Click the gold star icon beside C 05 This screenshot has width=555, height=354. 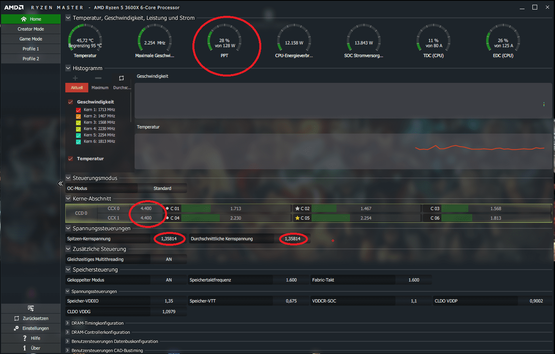pos(297,218)
